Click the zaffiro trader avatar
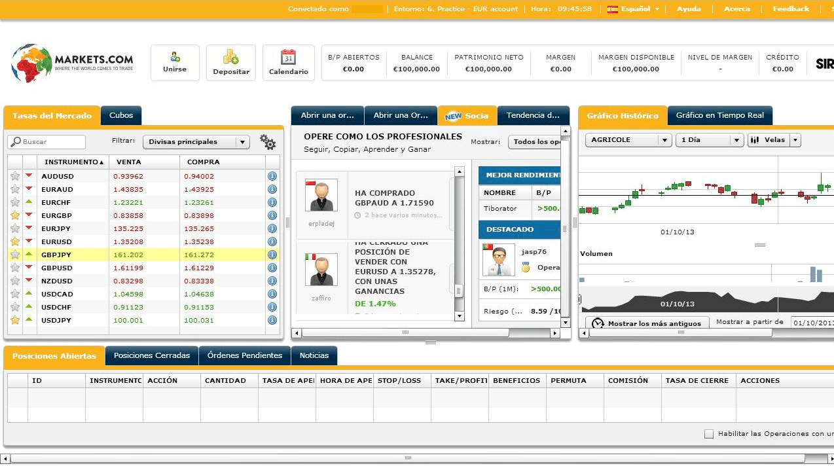This screenshot has height=466, width=834. (321, 270)
